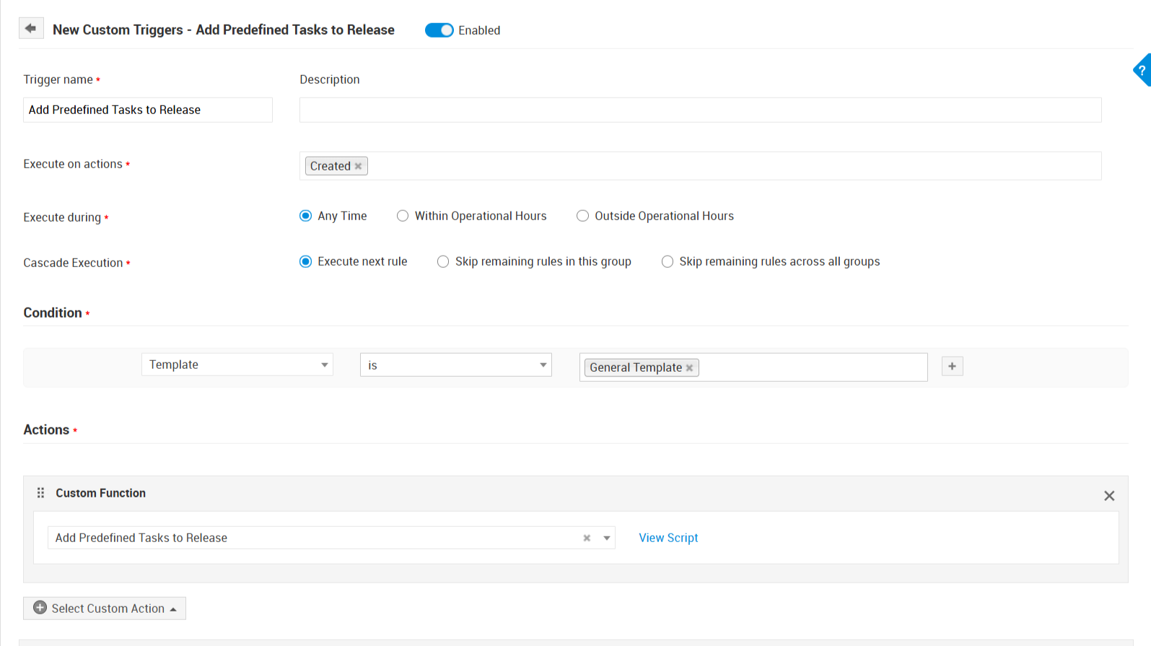Remove the Created action tag

[358, 166]
